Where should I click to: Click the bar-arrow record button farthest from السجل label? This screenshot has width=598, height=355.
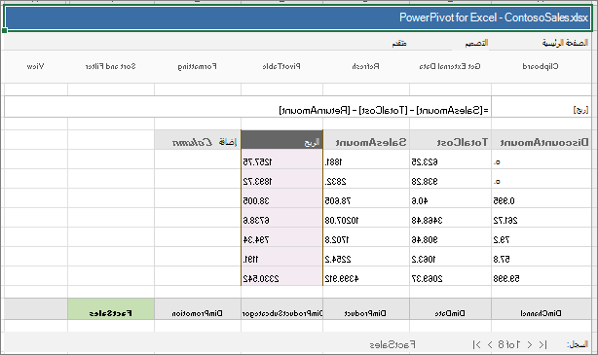476,344
